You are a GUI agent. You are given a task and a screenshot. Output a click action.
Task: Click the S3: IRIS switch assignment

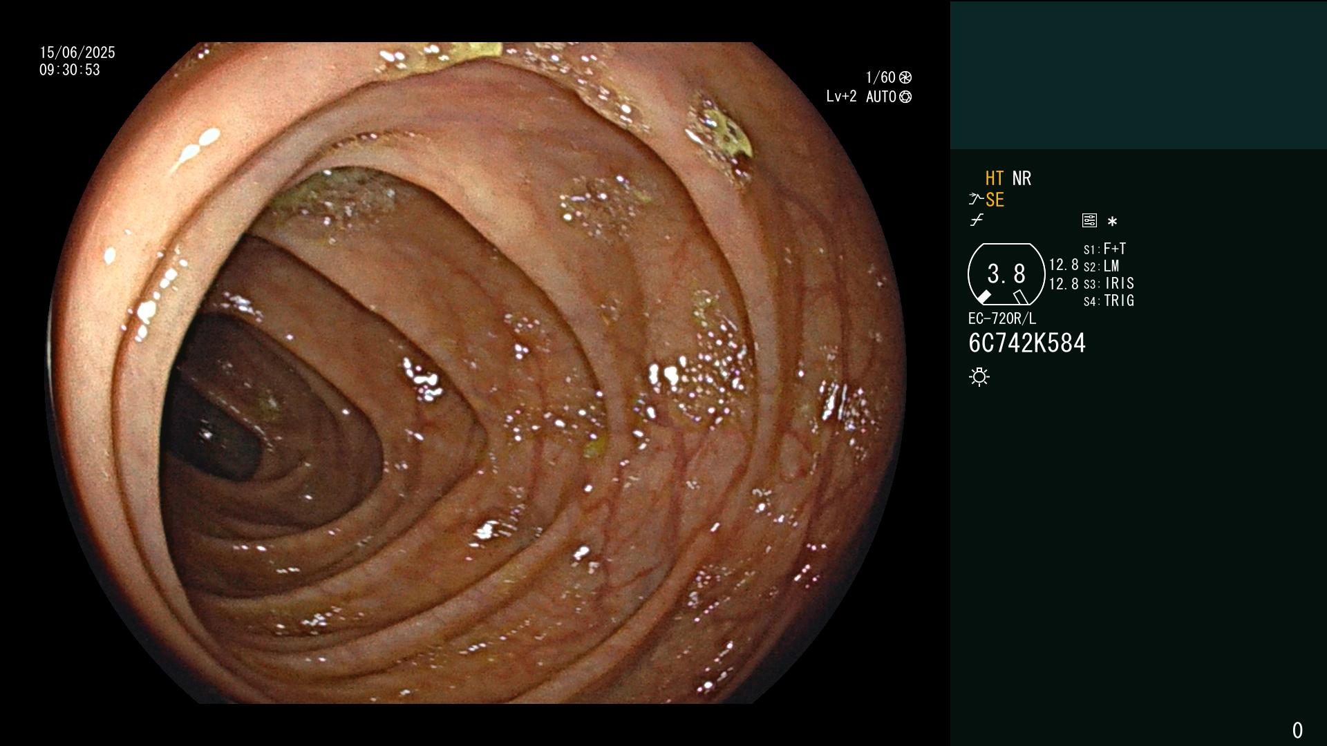(1109, 283)
